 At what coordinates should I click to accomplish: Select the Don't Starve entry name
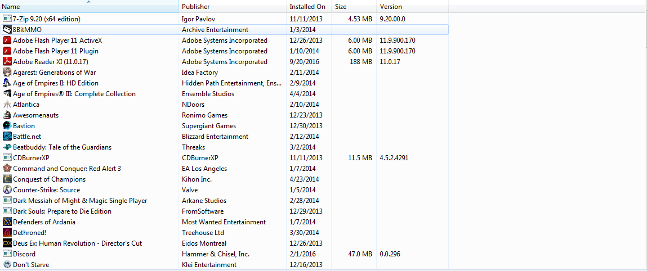(x=31, y=265)
